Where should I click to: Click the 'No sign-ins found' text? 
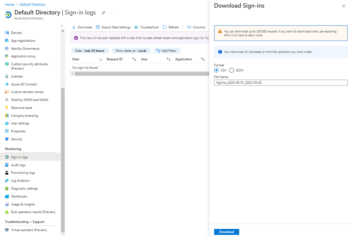pyautogui.click(x=85, y=68)
